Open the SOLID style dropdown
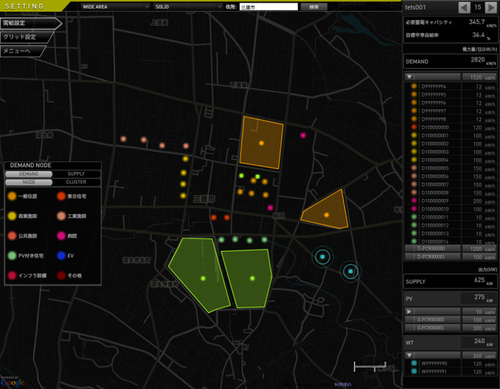The height and width of the screenshot is (389, 500). pos(187,7)
